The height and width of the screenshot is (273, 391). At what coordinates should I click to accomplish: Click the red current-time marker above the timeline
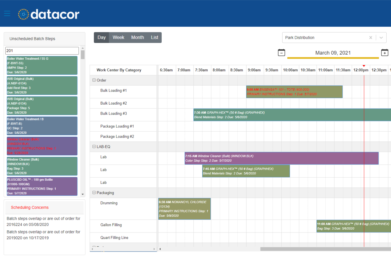pyautogui.click(x=364, y=66)
